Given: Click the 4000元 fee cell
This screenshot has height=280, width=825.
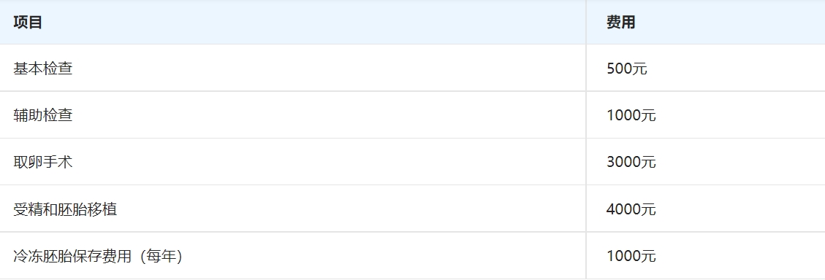Looking at the screenshot, I should tap(631, 209).
